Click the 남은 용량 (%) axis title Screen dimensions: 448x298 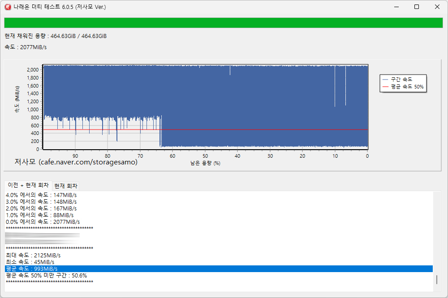[x=205, y=163]
